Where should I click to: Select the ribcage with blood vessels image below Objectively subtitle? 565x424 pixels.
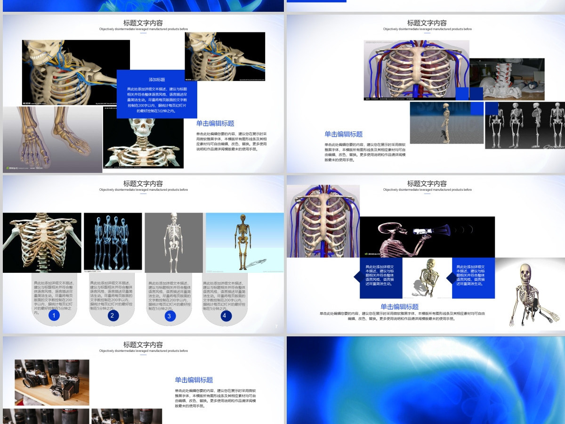click(416, 70)
